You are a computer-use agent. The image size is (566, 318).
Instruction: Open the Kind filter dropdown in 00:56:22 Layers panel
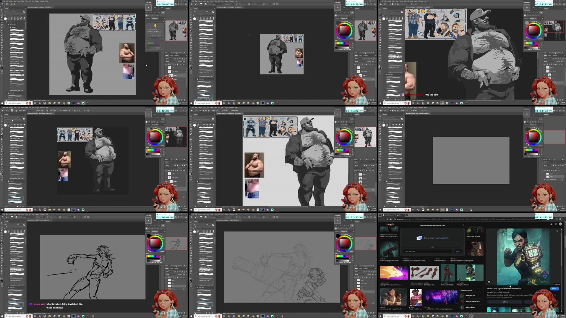358,165
